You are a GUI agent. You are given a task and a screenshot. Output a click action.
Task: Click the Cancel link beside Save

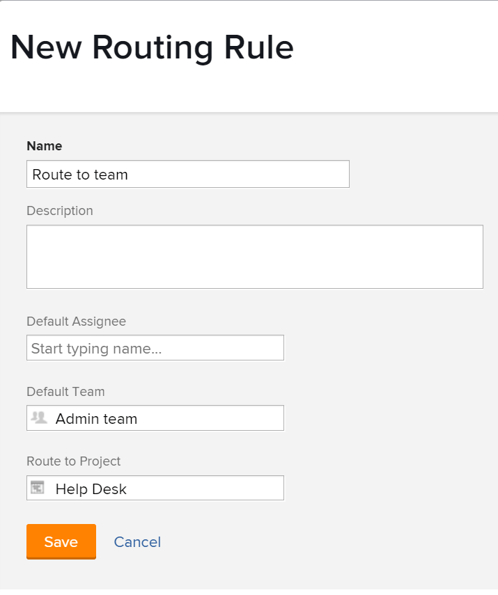coord(137,541)
